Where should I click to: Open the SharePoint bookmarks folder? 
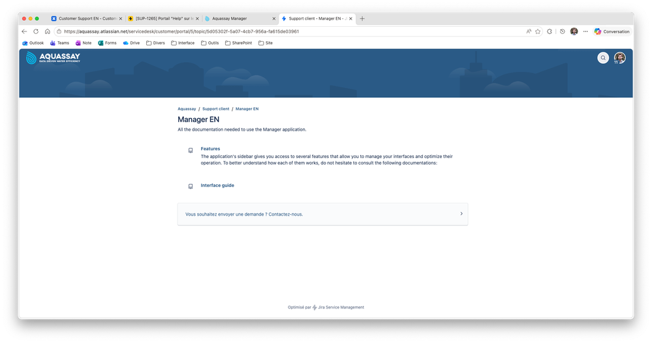pyautogui.click(x=238, y=43)
